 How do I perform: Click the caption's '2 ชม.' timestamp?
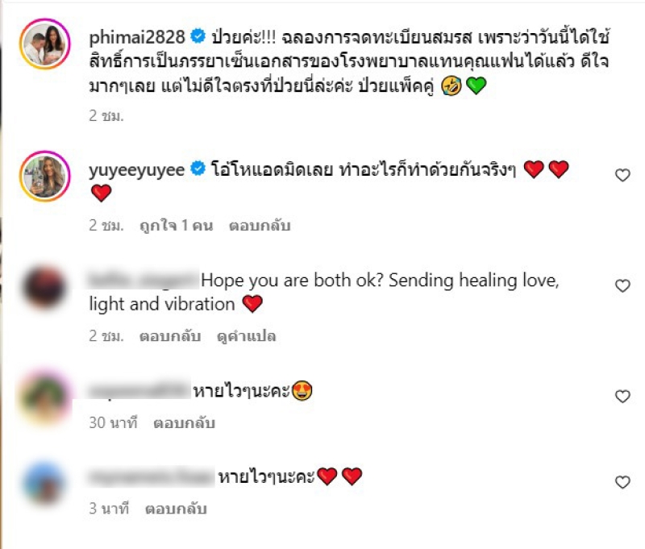tap(106, 115)
